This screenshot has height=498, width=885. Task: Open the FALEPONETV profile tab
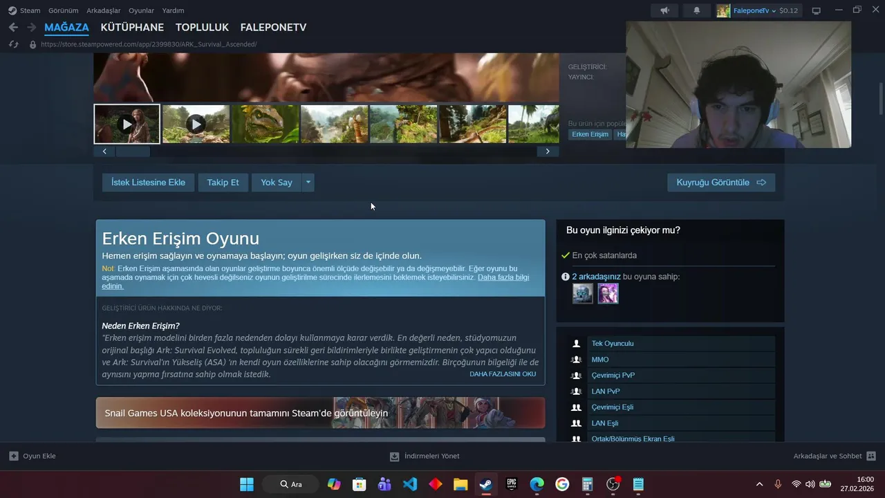point(273,28)
